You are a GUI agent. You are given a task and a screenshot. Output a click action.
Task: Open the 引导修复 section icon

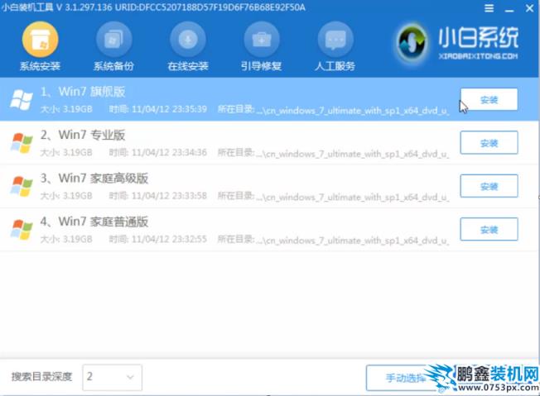(262, 39)
